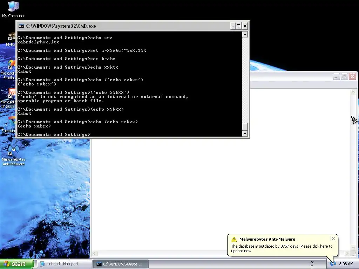Click Notepad's vertical scrollbar up arrow
The width and height of the screenshot is (359, 269).
353,92
